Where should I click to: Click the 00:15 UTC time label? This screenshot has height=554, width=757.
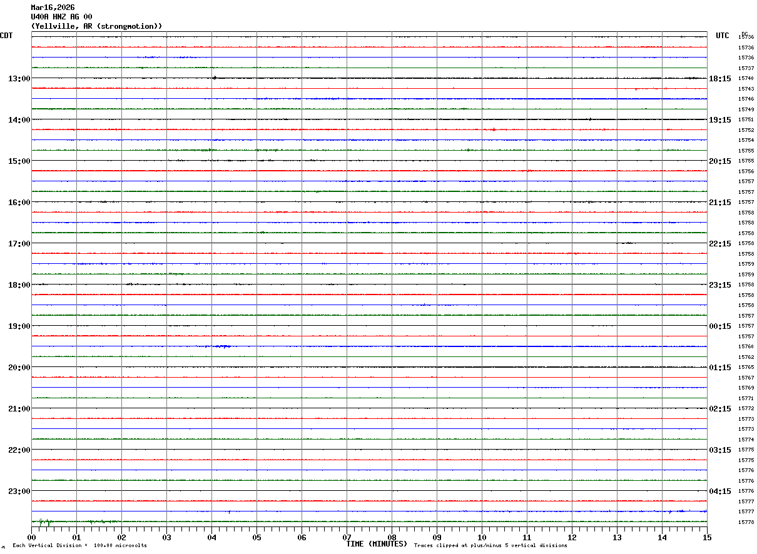pyautogui.click(x=720, y=326)
